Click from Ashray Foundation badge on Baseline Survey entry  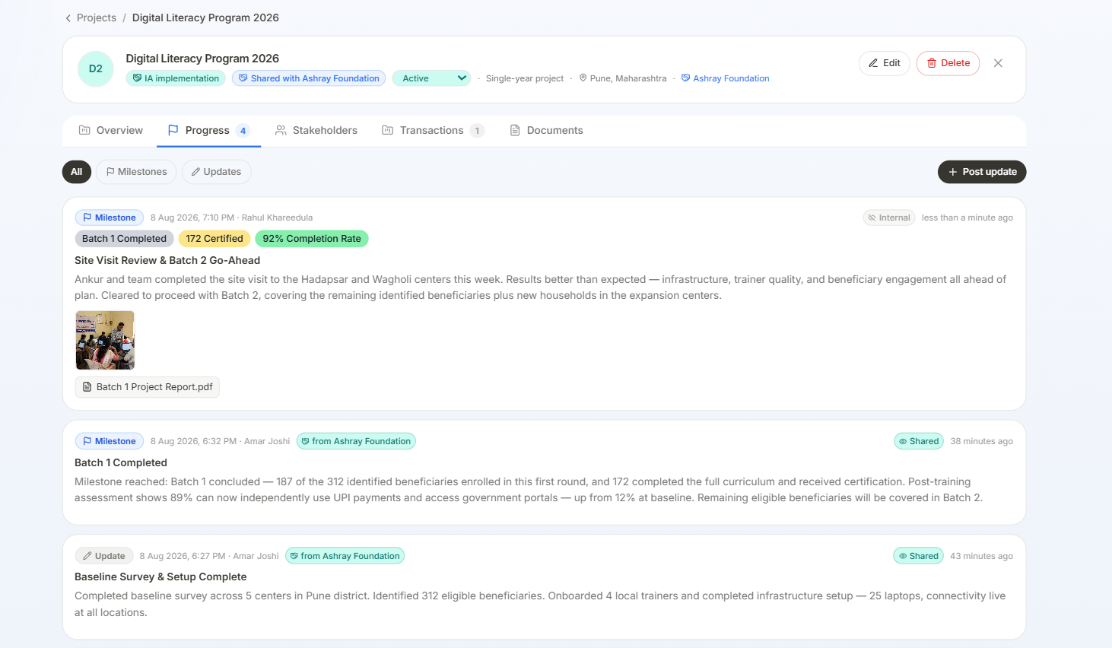345,556
